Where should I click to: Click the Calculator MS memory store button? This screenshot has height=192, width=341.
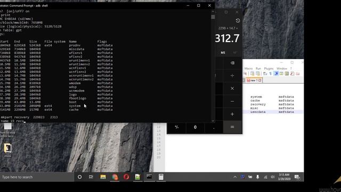coord(223,53)
